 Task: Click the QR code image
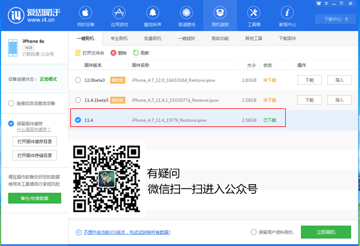[x=106, y=179]
